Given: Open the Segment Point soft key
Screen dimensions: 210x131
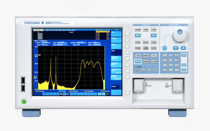Looking at the screenshot, I should coord(116,65).
